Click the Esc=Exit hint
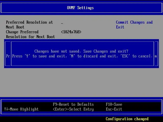 click(114, 109)
